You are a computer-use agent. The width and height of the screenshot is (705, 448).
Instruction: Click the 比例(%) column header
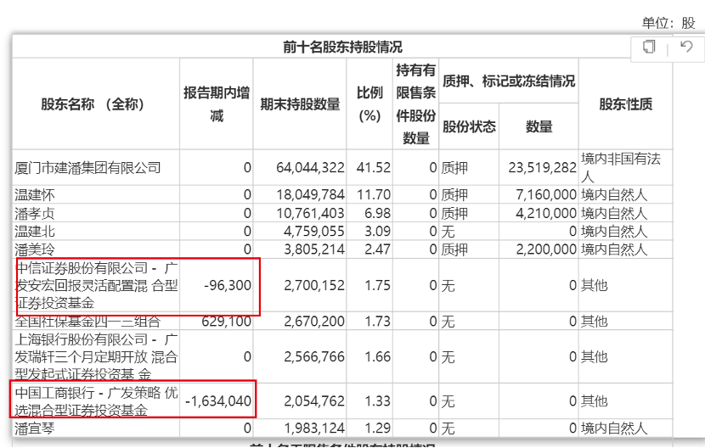pyautogui.click(x=369, y=104)
